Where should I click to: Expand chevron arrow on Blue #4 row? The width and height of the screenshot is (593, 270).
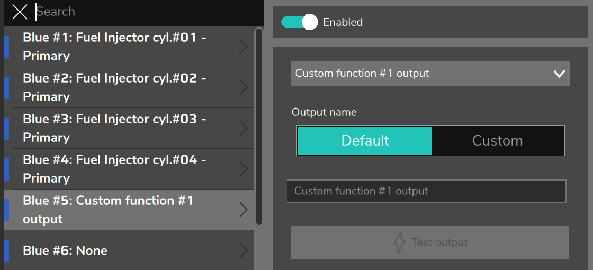(244, 169)
